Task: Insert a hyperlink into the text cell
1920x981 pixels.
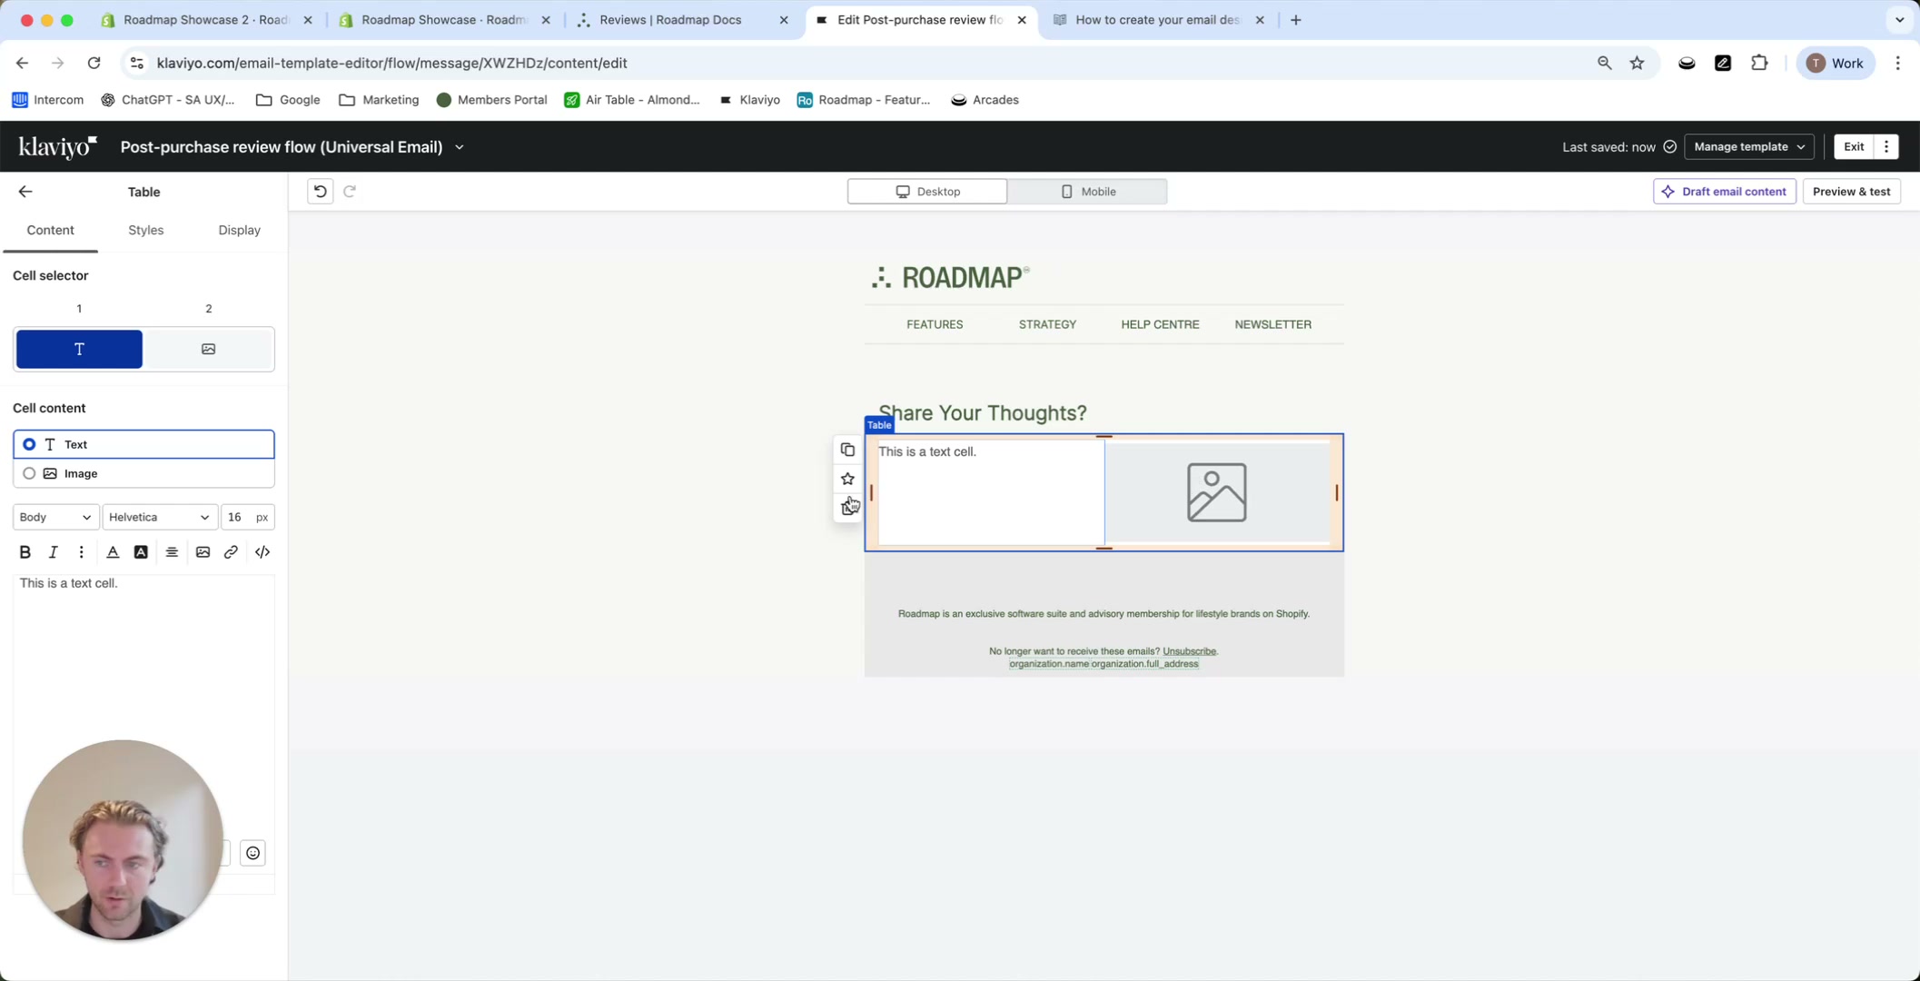Action: tap(231, 551)
